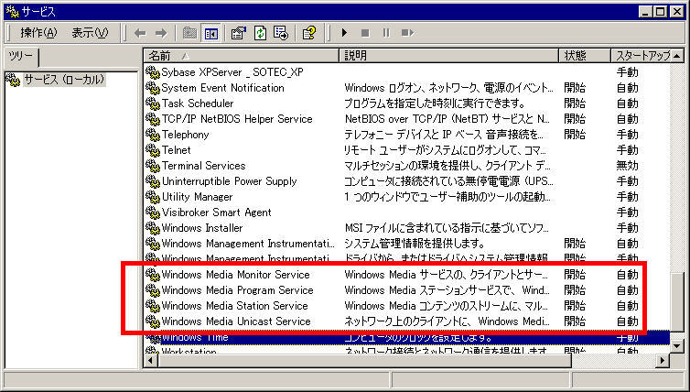Screen dimensions: 690x392
Task: Click the Windows Media Program Service gear icon
Action: 152,290
